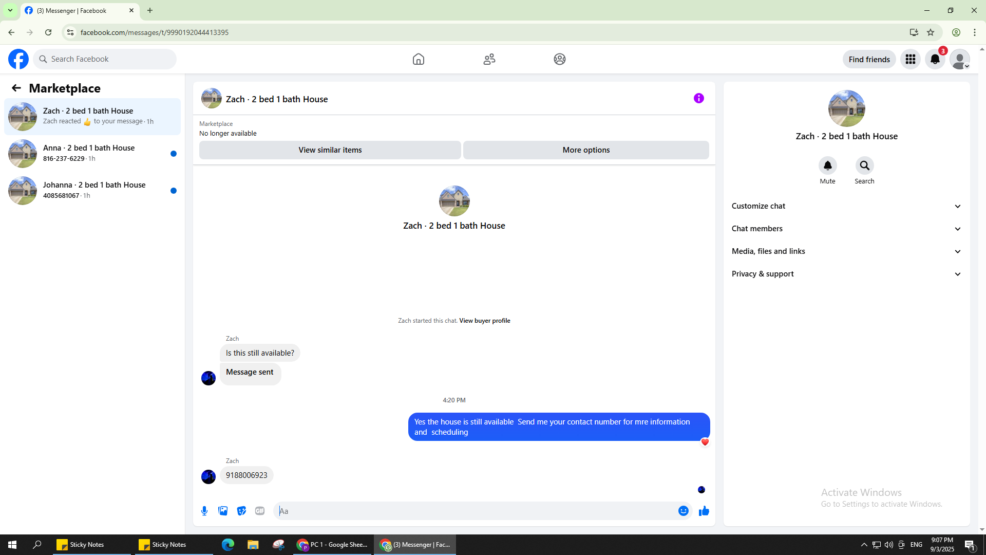Show hidden system tray icons
Image resolution: width=986 pixels, height=555 pixels.
(864, 545)
